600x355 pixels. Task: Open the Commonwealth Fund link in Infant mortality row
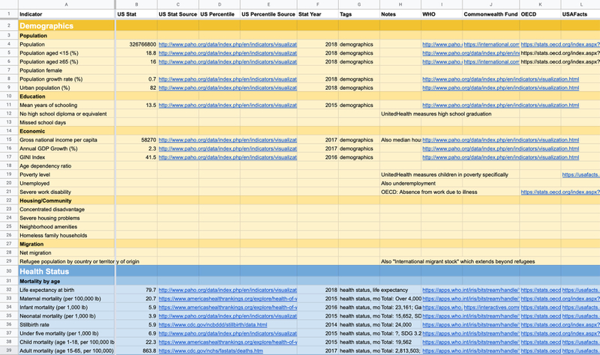tap(491, 307)
